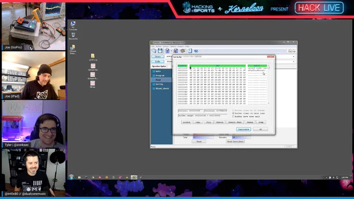Click the Radix button in Edit Buffer
The image size is (354, 199).
[250, 122]
